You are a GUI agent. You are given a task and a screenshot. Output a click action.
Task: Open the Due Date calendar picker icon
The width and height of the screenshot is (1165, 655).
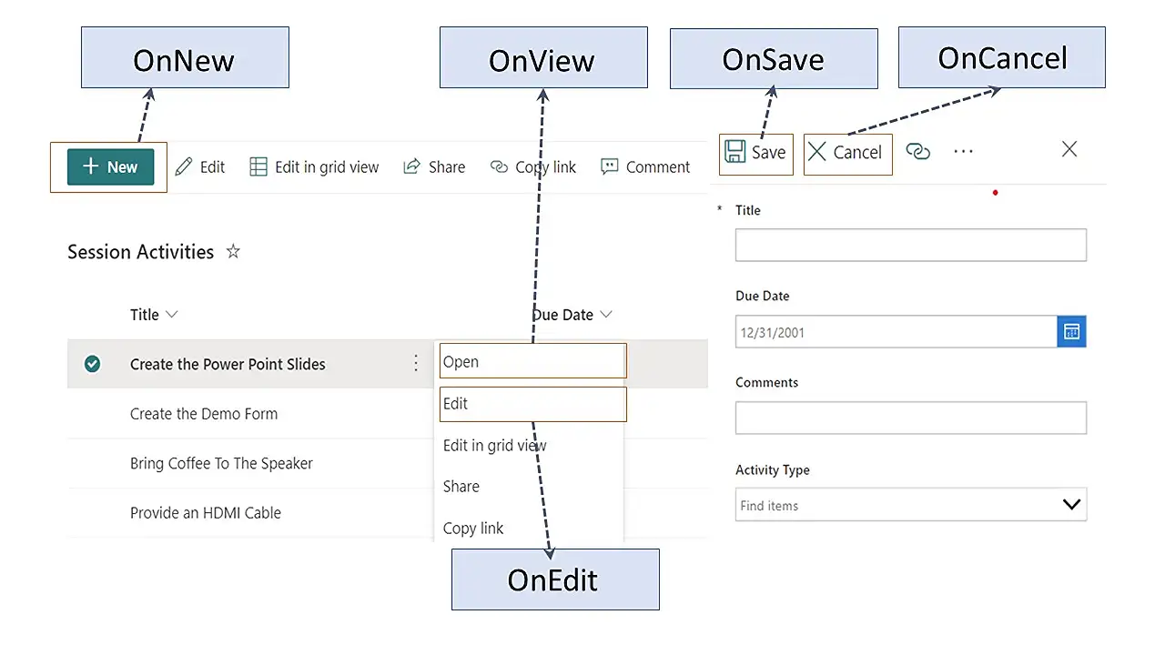click(x=1071, y=331)
